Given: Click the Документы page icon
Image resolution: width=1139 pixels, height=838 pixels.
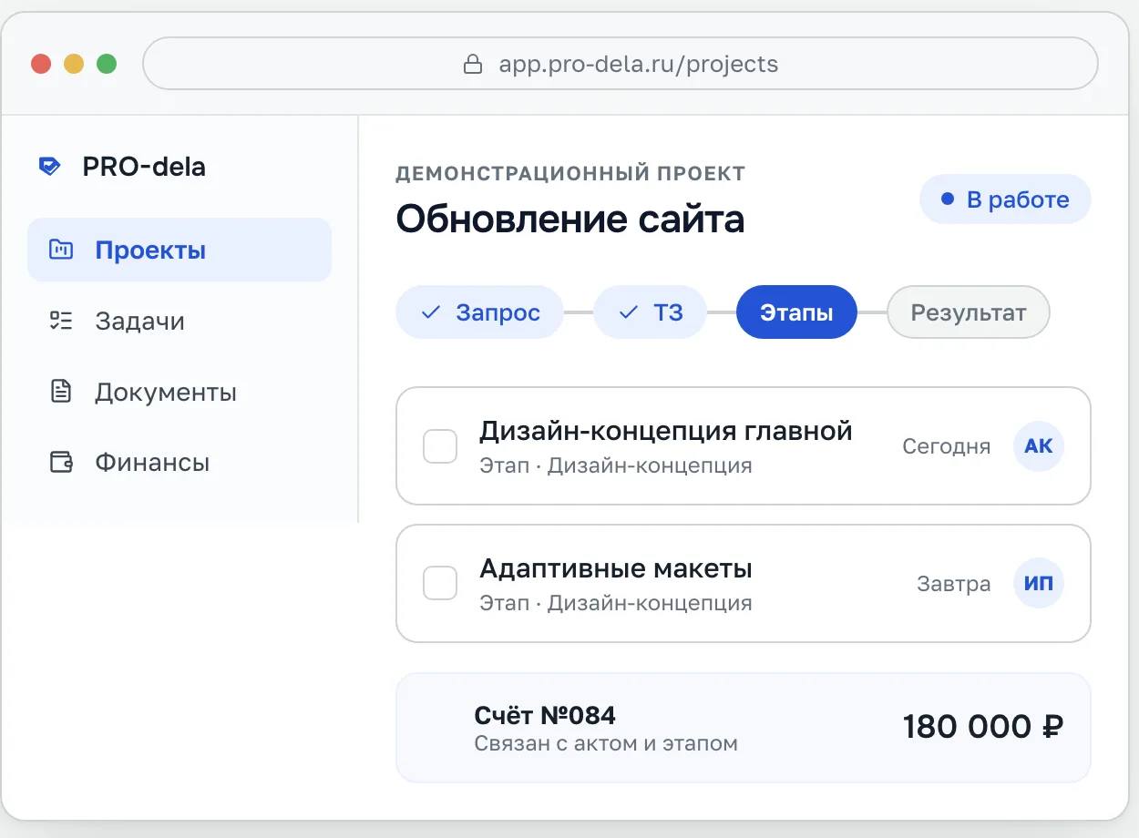Looking at the screenshot, I should click(61, 392).
